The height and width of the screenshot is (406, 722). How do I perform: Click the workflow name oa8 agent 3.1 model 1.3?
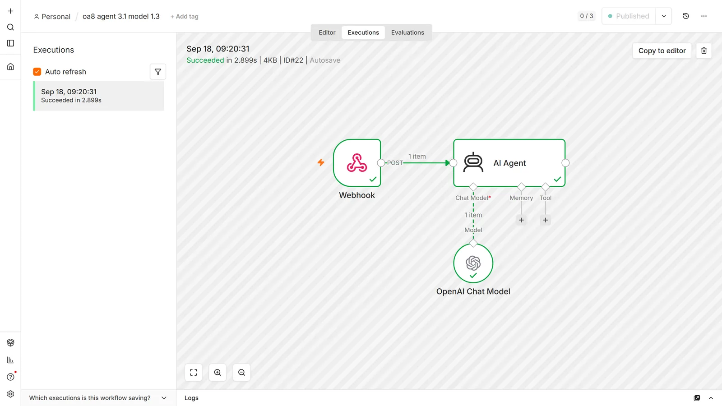(x=121, y=16)
